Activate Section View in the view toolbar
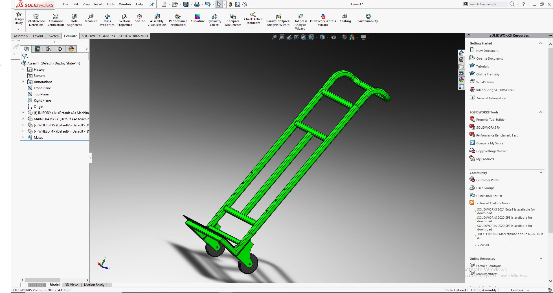553x293 pixels. click(296, 37)
